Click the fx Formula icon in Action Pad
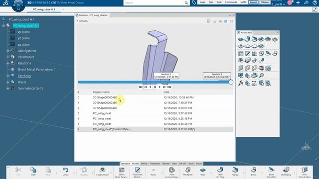The width and height of the screenshot is (319, 179). (x=241, y=83)
